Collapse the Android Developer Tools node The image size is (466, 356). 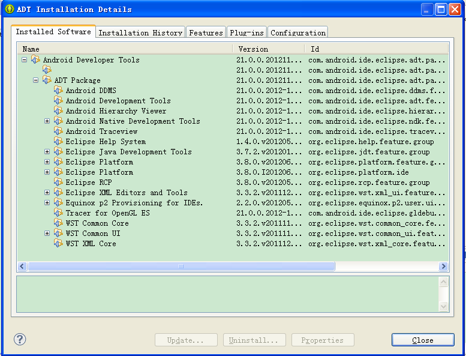click(x=25, y=60)
